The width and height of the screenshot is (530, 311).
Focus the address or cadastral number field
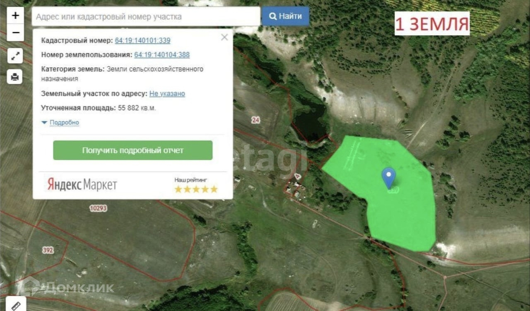tap(146, 17)
